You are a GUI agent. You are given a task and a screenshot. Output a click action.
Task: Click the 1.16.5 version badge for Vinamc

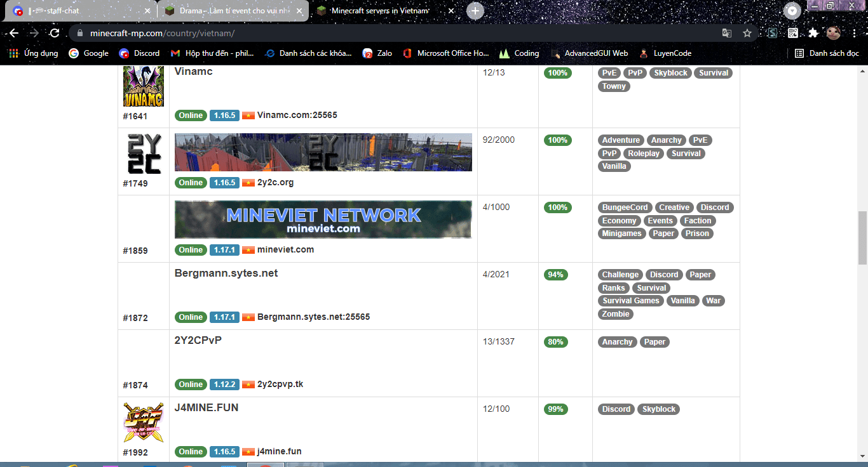(x=225, y=115)
